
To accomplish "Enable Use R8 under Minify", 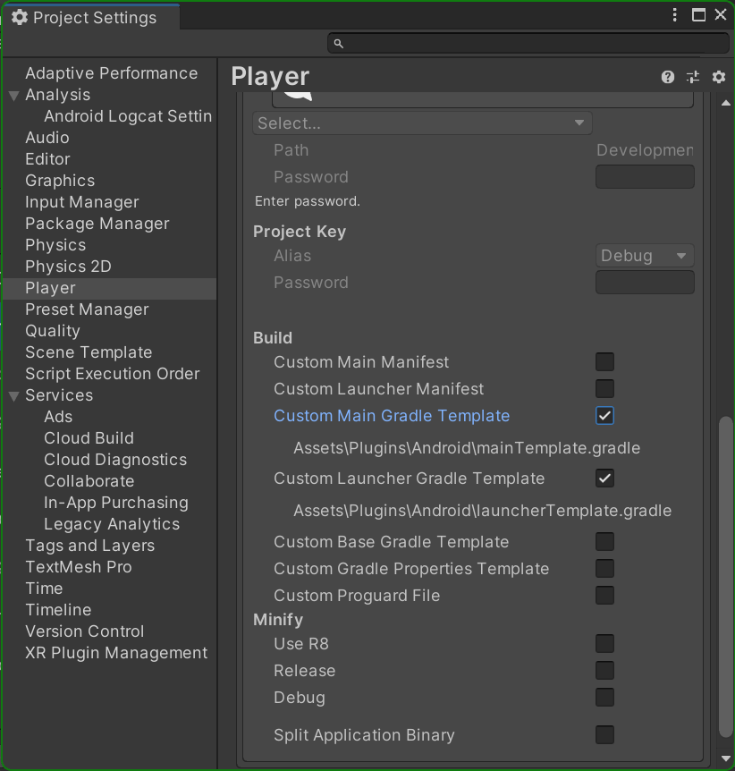I will 604,643.
